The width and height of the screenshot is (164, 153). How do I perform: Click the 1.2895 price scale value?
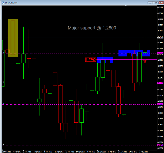[x=160, y=19]
